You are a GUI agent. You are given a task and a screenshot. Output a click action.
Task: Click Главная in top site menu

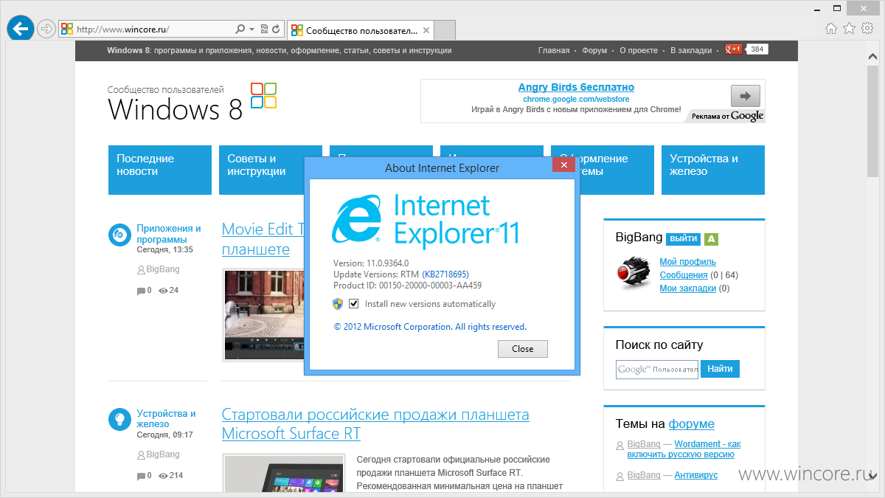[554, 50]
